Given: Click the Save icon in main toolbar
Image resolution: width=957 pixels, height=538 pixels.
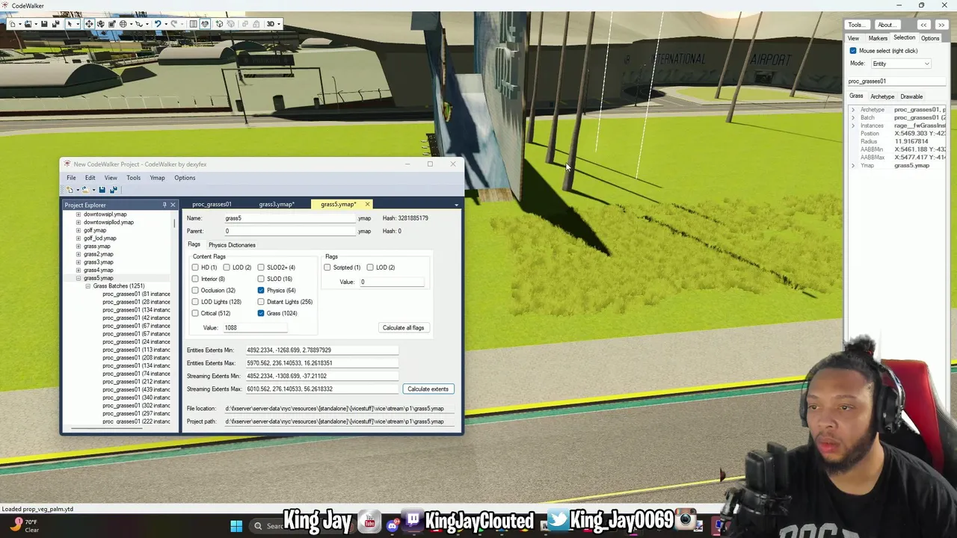Looking at the screenshot, I should pyautogui.click(x=44, y=24).
